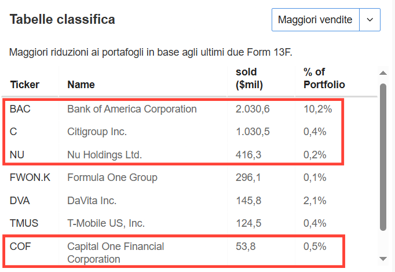The width and height of the screenshot is (395, 272).
Task: Open T-Mobile US, Inc. entry
Action: click(106, 223)
